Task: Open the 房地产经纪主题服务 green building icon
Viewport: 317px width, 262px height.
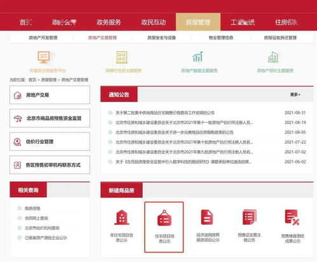Action: click(x=273, y=57)
